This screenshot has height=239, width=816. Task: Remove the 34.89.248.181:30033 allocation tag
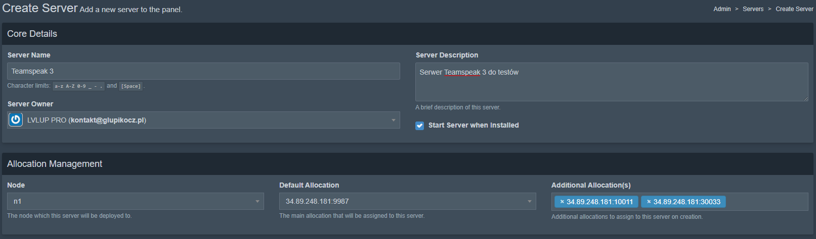(649, 202)
